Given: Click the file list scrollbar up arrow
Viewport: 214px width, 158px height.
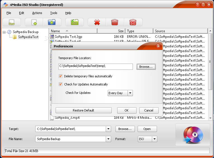Looking at the screenshot, I should pos(210,31).
